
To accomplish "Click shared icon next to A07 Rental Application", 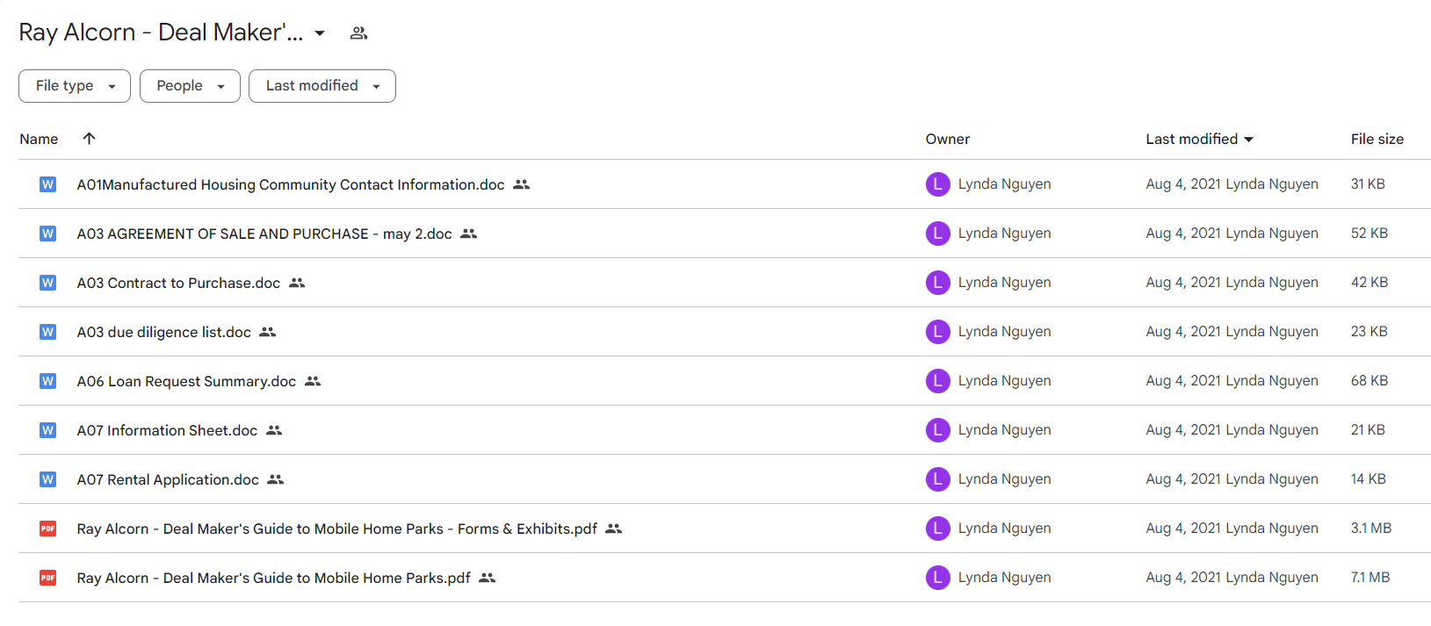I will coord(276,479).
